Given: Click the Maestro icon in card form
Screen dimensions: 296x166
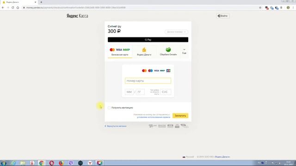Looking at the screenshot, I should tap(150, 71).
